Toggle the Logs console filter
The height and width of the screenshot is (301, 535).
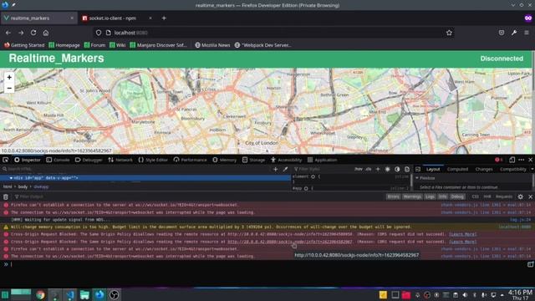(x=430, y=196)
